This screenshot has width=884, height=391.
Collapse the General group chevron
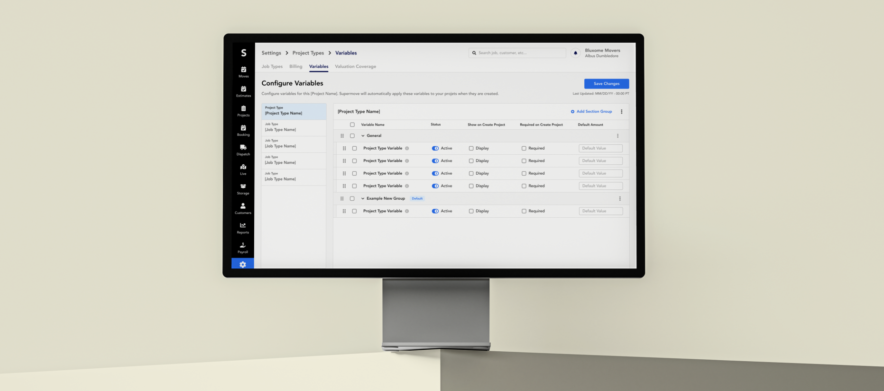(x=363, y=136)
